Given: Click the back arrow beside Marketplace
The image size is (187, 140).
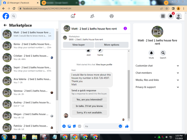Looking at the screenshot, I should (x=5, y=25).
